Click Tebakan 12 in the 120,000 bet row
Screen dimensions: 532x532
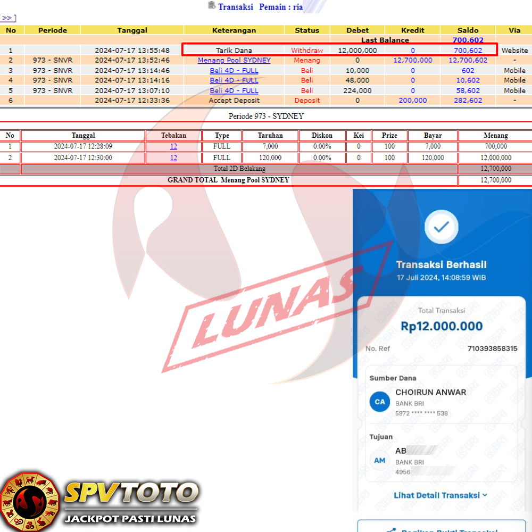[173, 157]
